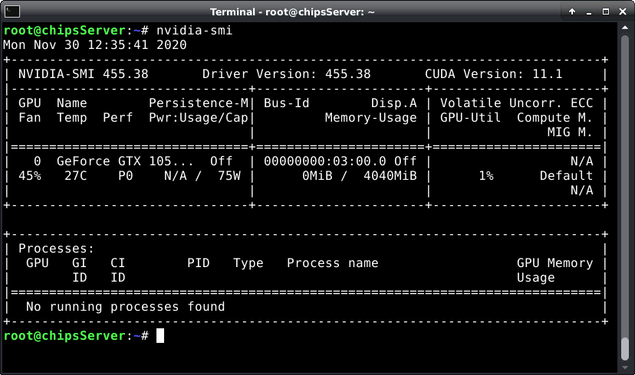The image size is (635, 375).
Task: Click the window title text 'Terminal - root@chipsServer'
Action: pos(292,12)
